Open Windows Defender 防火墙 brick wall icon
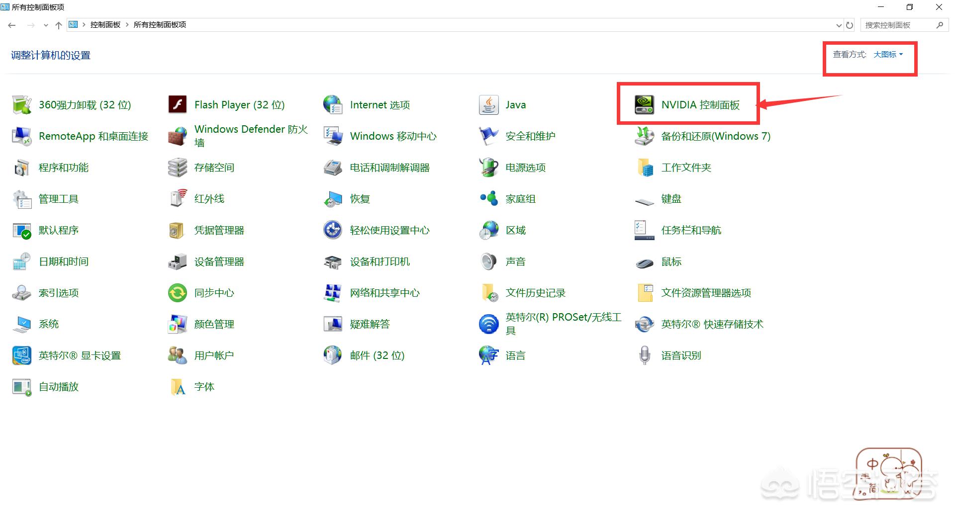The height and width of the screenshot is (518, 955). pos(177,136)
